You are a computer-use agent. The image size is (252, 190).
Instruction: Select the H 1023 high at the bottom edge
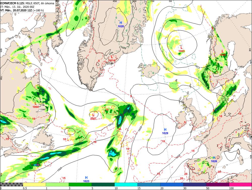[86, 179]
